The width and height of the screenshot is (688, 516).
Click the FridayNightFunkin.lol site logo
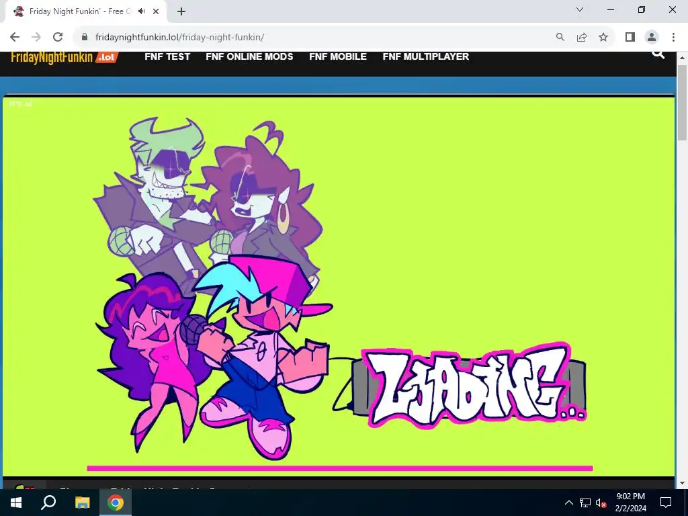(64, 57)
